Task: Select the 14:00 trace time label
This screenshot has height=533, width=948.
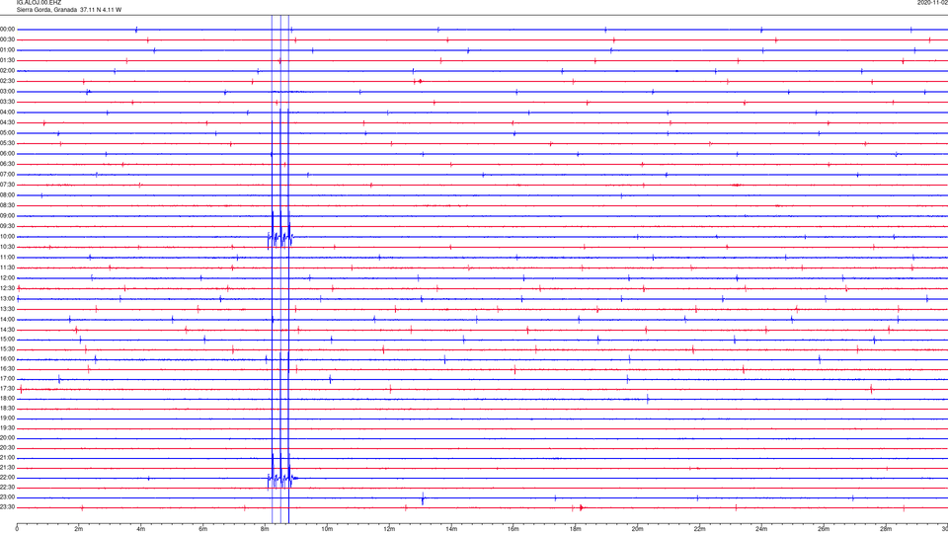Action: (8, 320)
